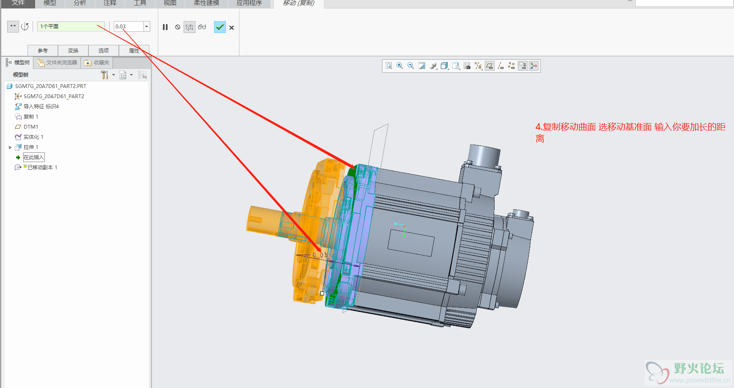Click the table camera icon in the graphics toolbar

click(467, 66)
